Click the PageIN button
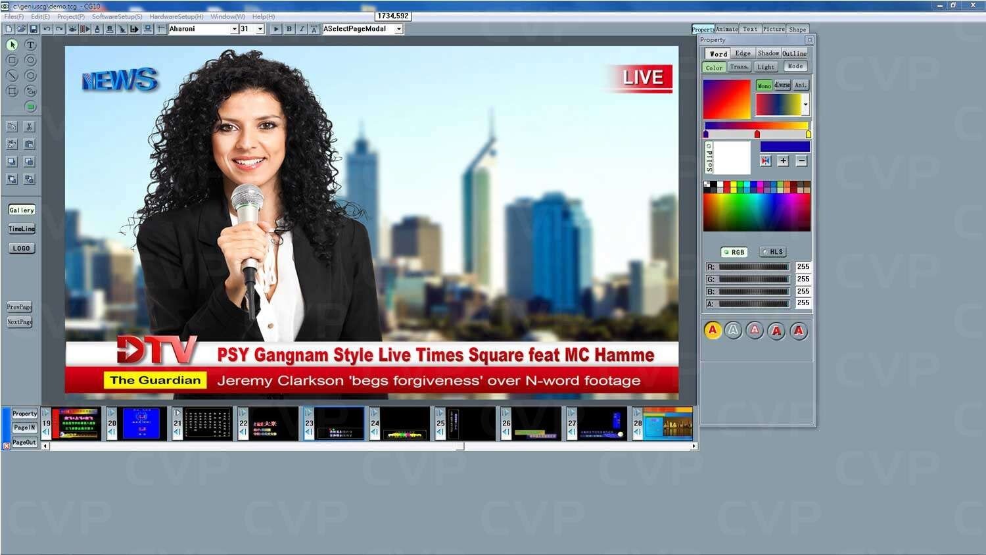 tap(24, 427)
